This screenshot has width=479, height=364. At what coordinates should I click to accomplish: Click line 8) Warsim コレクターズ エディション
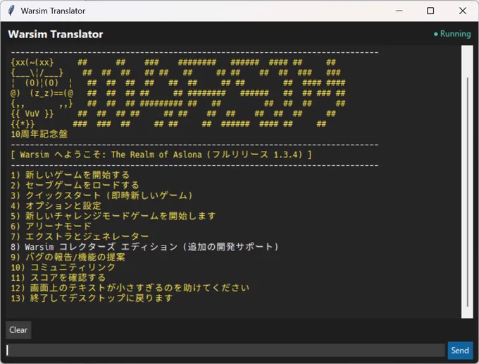coord(145,247)
